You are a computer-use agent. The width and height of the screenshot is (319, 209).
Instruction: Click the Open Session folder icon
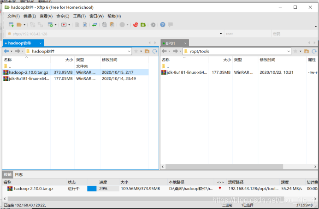coord(19,24)
